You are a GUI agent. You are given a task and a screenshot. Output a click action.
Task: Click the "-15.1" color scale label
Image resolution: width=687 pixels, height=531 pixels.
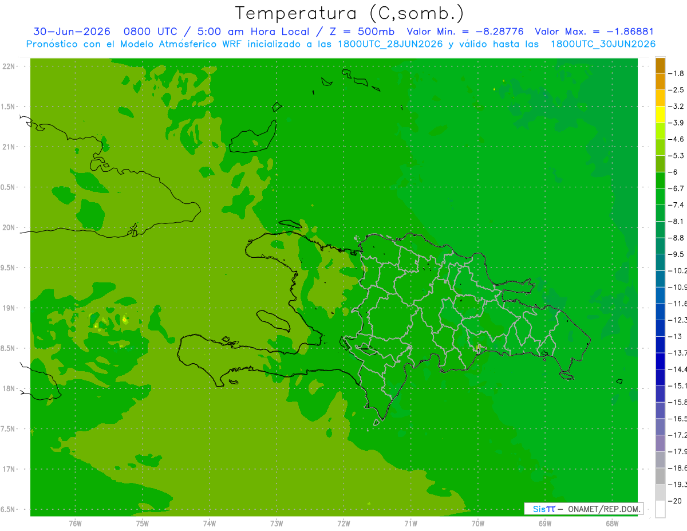[678, 386]
